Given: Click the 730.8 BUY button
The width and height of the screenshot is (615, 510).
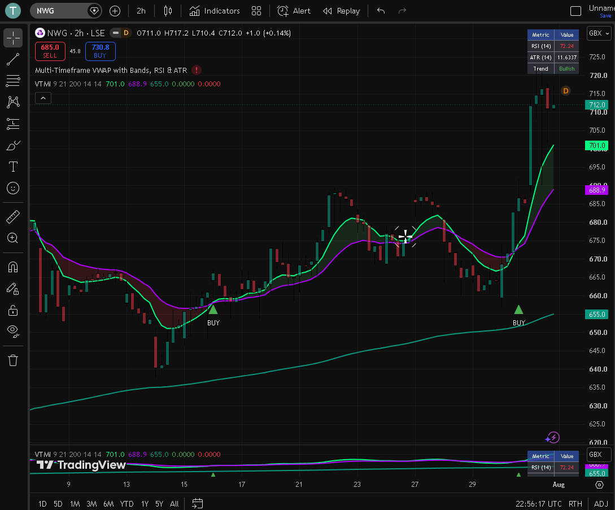Looking at the screenshot, I should click(101, 51).
